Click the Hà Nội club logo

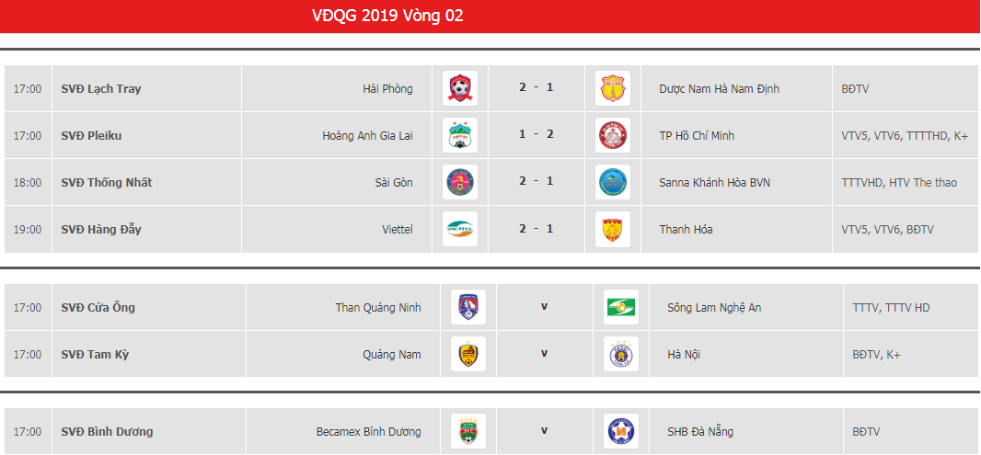(620, 355)
